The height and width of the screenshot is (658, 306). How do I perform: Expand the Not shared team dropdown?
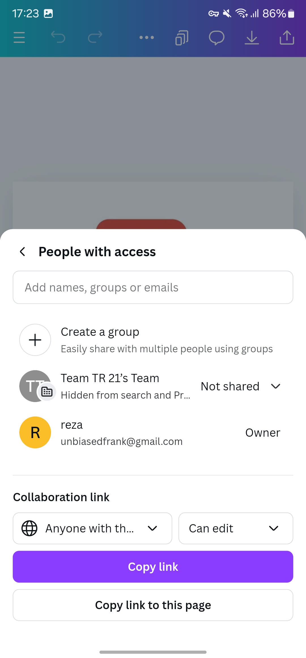click(x=241, y=386)
